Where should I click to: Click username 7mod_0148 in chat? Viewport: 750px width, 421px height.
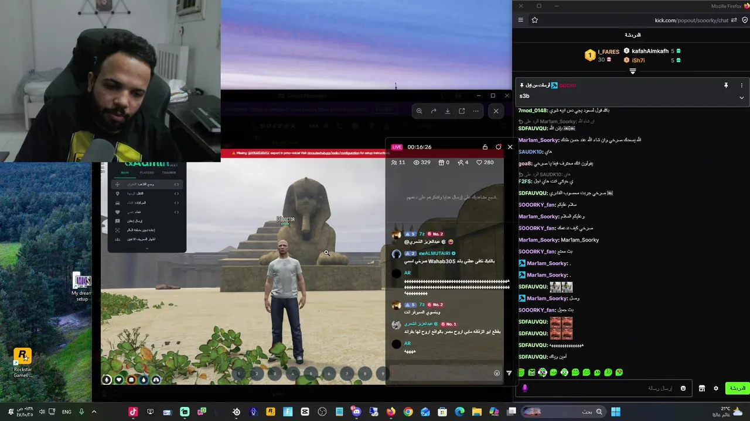(533, 111)
